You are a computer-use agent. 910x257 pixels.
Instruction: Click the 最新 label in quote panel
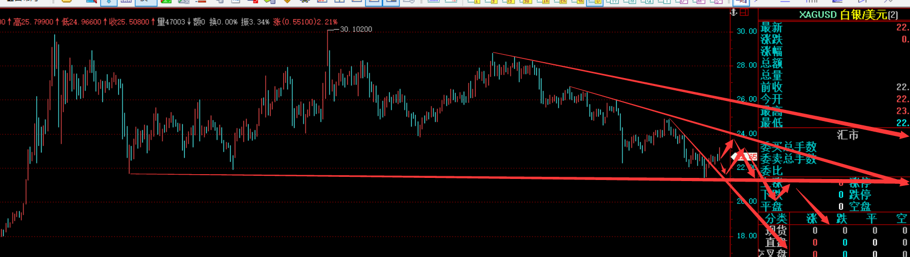pyautogui.click(x=771, y=28)
